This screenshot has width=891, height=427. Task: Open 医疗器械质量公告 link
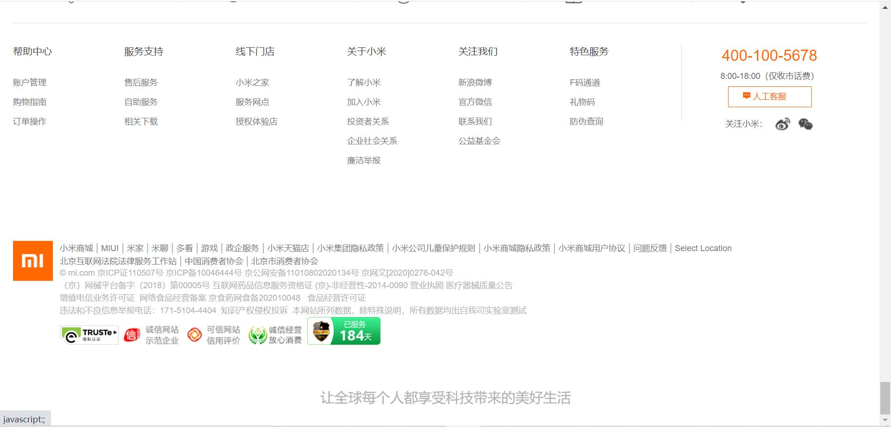point(479,285)
